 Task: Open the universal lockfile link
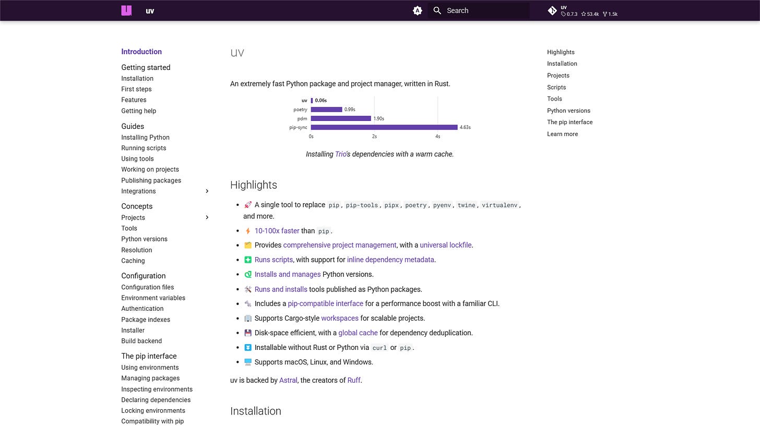[446, 245]
